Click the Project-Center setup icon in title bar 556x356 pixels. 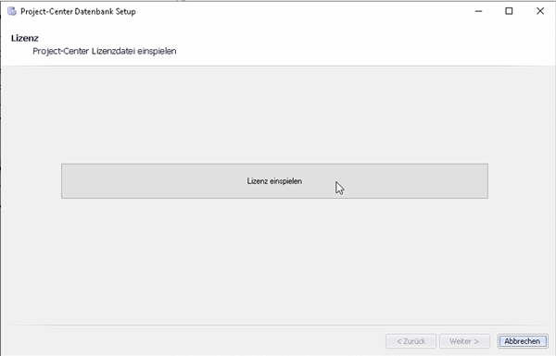12,11
